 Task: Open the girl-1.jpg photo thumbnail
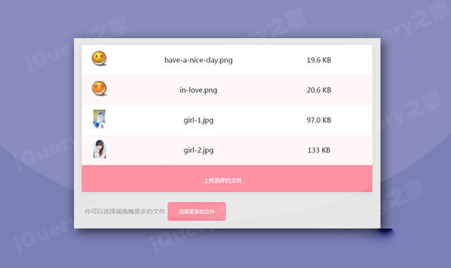click(99, 119)
